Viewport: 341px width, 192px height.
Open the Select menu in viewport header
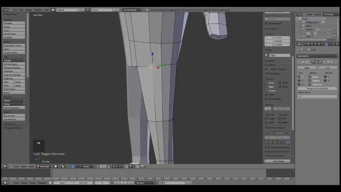pos(23,166)
